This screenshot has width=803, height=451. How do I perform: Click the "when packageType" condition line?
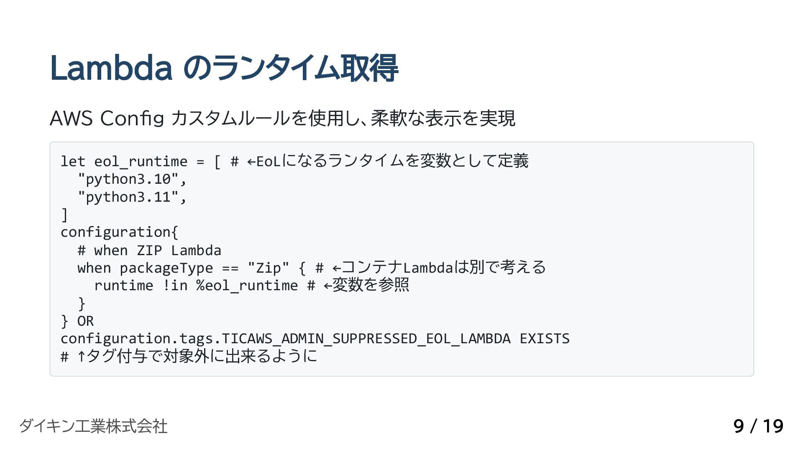click(x=312, y=267)
